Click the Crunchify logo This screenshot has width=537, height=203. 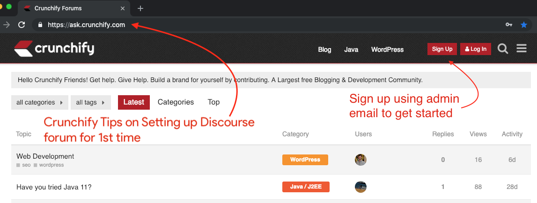click(x=54, y=49)
